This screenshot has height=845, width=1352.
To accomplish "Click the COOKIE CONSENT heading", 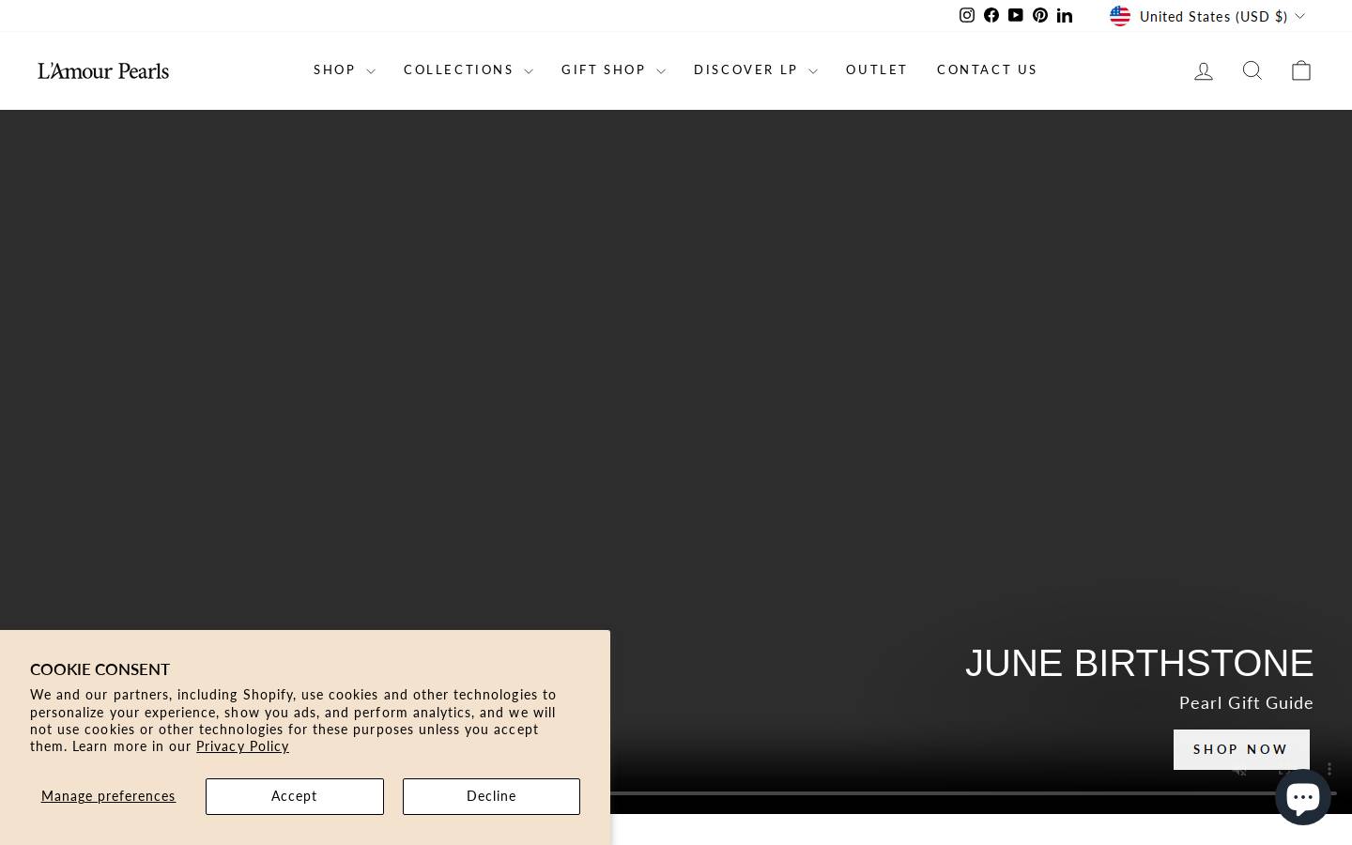I will pyautogui.click(x=100, y=669).
